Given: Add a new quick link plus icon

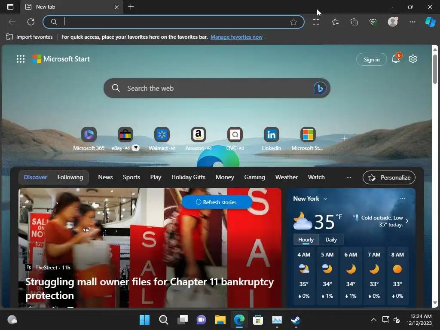Looking at the screenshot, I should tap(344, 138).
